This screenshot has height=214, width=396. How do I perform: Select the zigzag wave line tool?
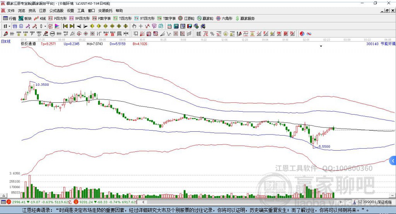tap(169, 34)
